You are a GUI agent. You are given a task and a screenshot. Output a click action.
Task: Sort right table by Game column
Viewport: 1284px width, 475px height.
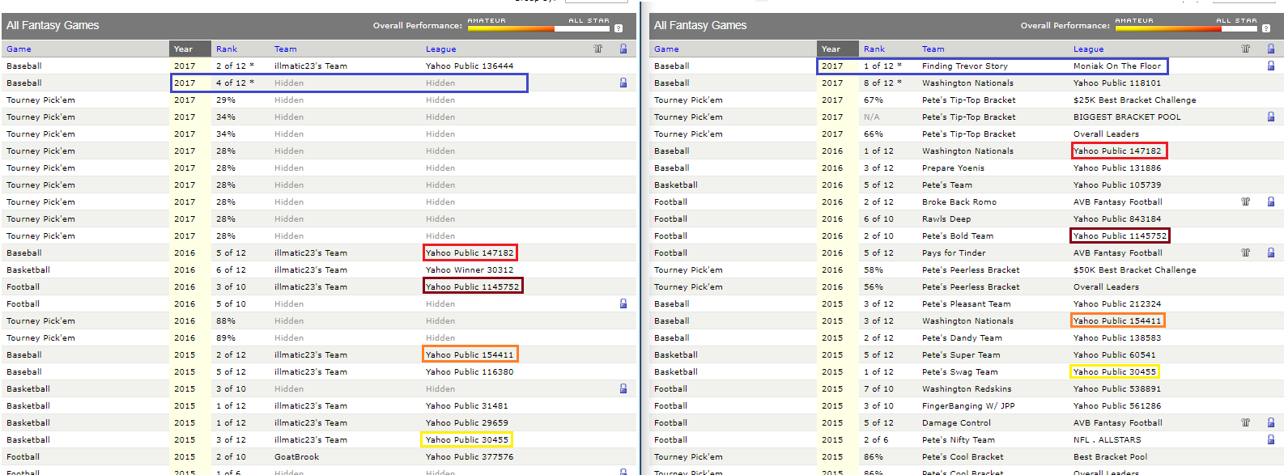(666, 49)
